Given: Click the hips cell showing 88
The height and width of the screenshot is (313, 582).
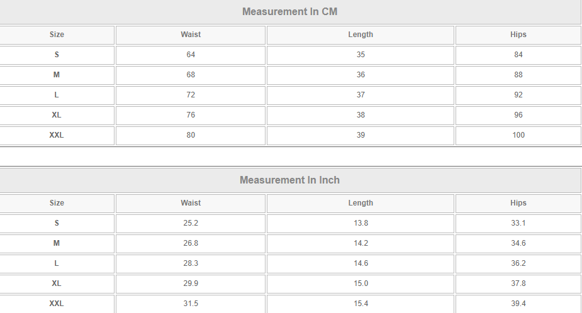Looking at the screenshot, I should coord(518,75).
